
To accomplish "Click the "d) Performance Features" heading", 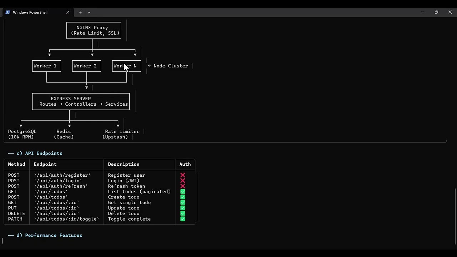I will click(49, 235).
